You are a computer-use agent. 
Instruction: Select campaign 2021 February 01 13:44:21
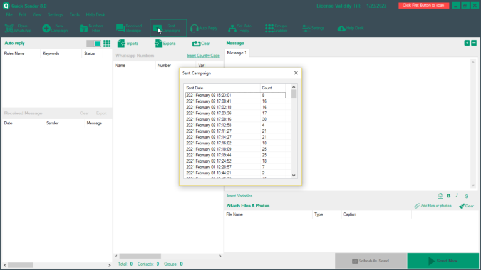[x=235, y=173]
